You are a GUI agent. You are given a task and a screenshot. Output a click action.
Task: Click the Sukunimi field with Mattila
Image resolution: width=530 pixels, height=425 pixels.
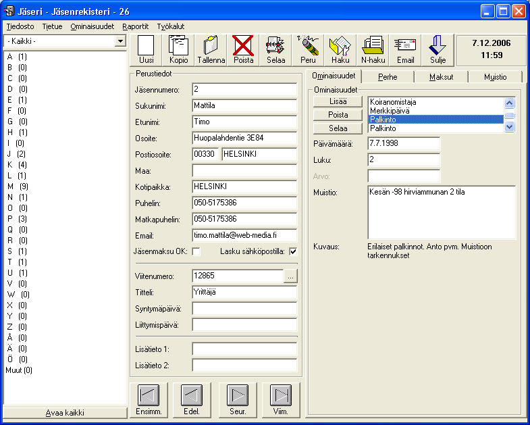[x=244, y=105]
